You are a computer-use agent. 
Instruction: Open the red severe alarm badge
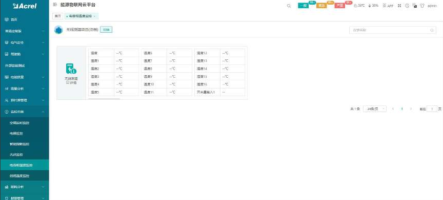340,6
